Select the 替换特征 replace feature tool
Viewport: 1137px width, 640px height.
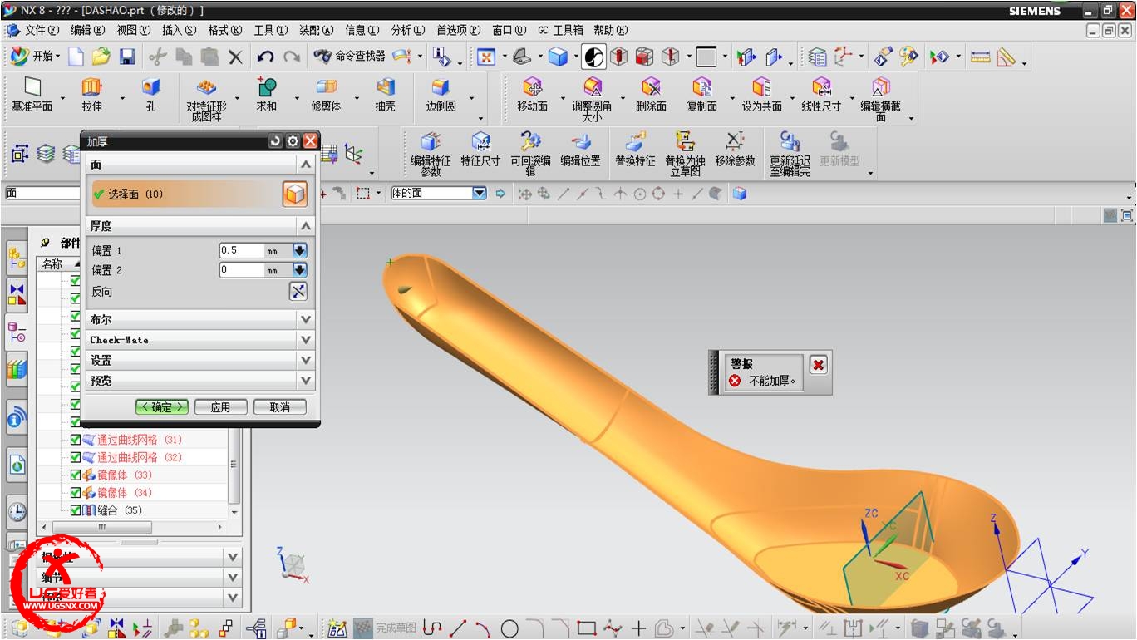635,150
